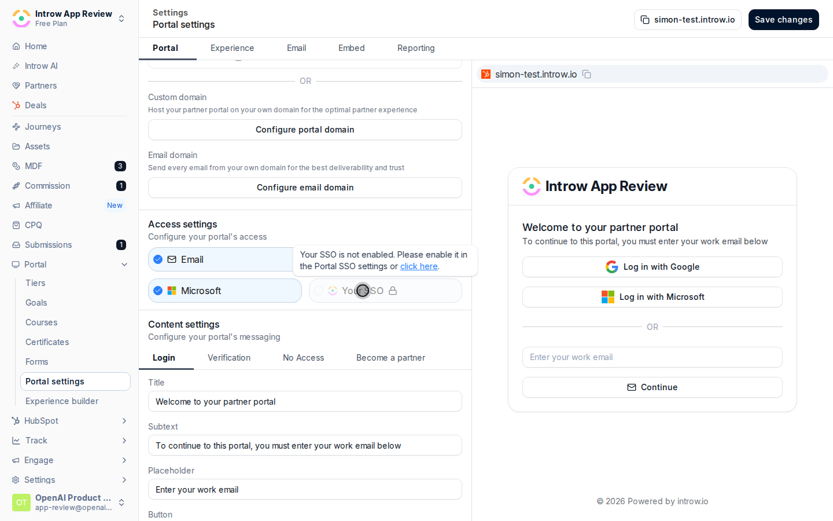This screenshot has width=833, height=521.
Task: Open the user account switcher chevron
Action: tap(121, 502)
